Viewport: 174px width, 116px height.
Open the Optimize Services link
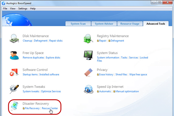[51, 91]
